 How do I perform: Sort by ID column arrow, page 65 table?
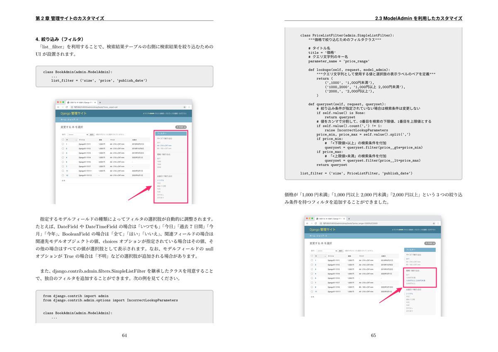pyautogui.click(x=325, y=256)
